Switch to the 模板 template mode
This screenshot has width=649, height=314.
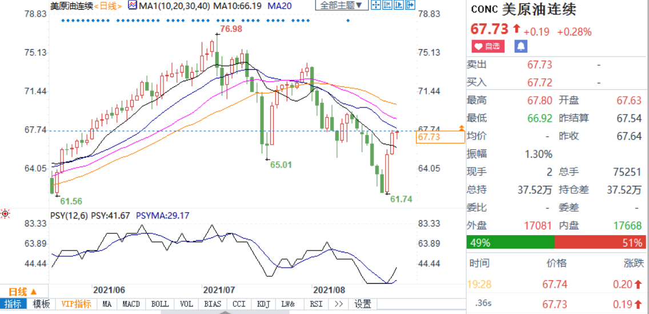point(41,304)
